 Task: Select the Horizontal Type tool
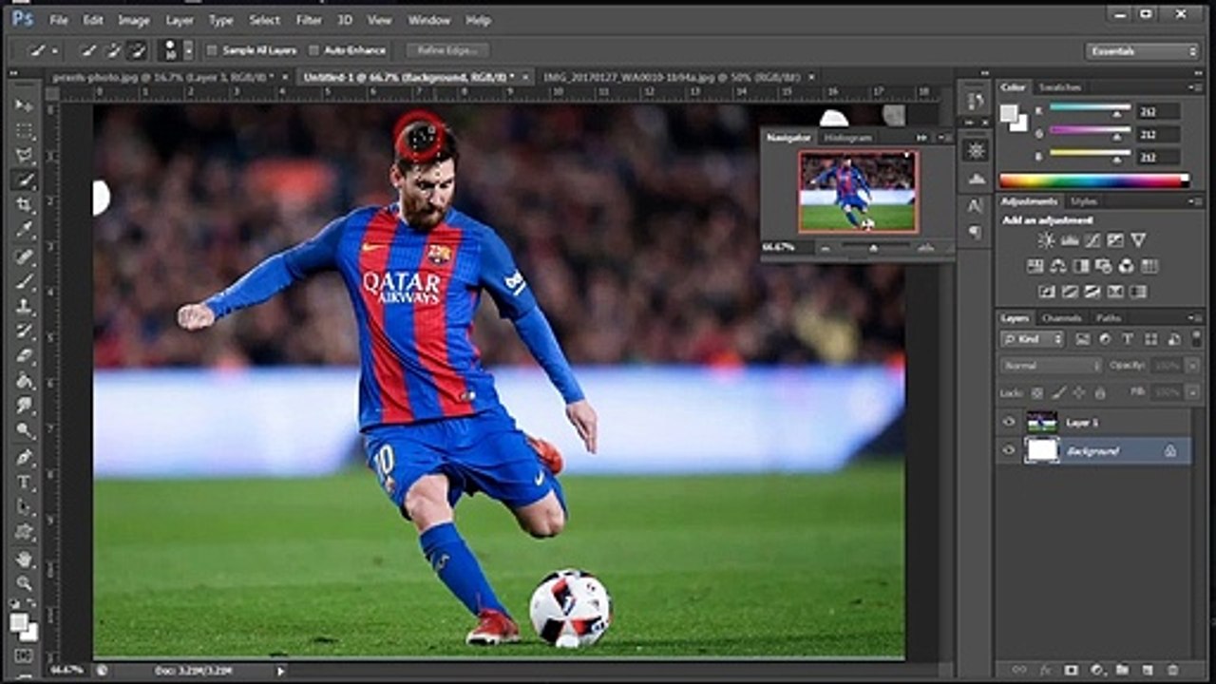(25, 483)
